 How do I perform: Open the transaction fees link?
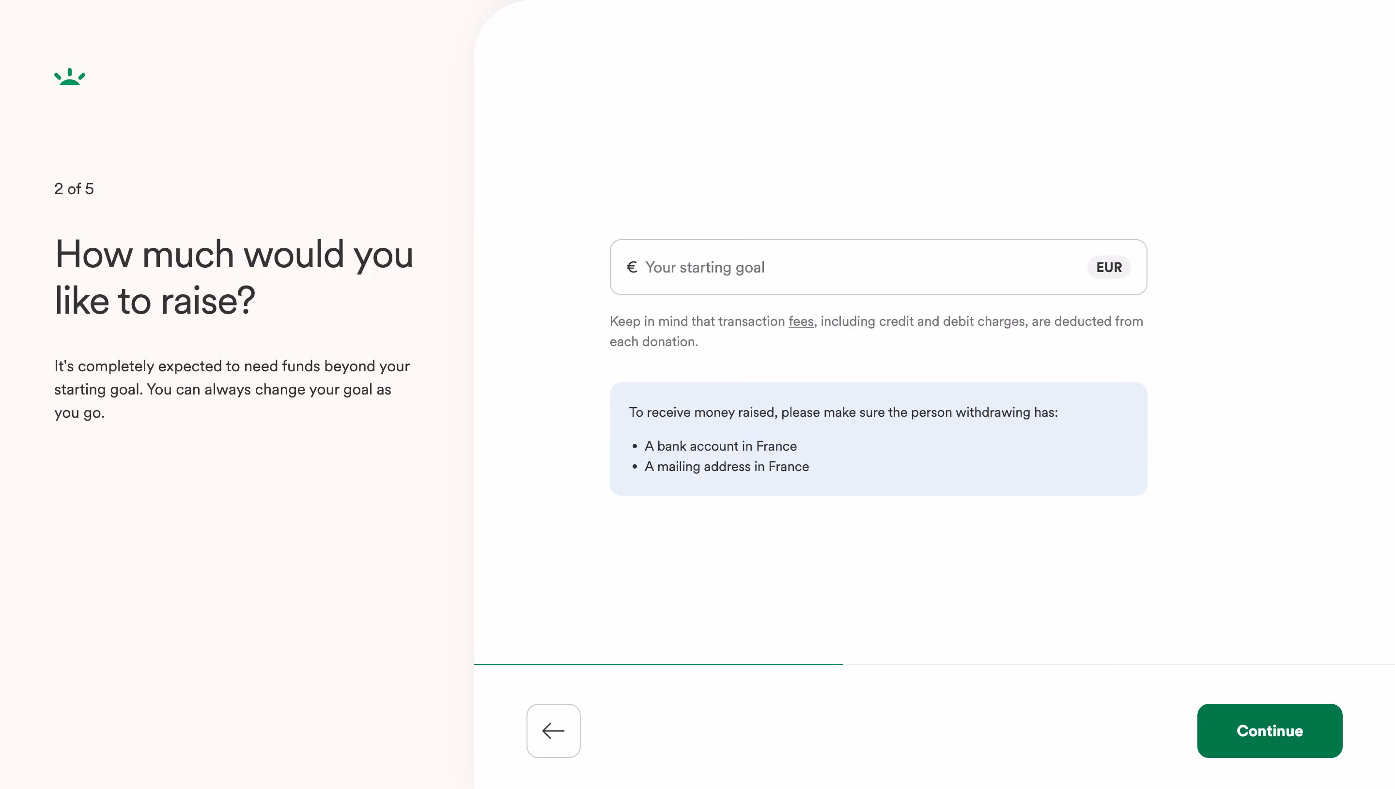point(801,321)
